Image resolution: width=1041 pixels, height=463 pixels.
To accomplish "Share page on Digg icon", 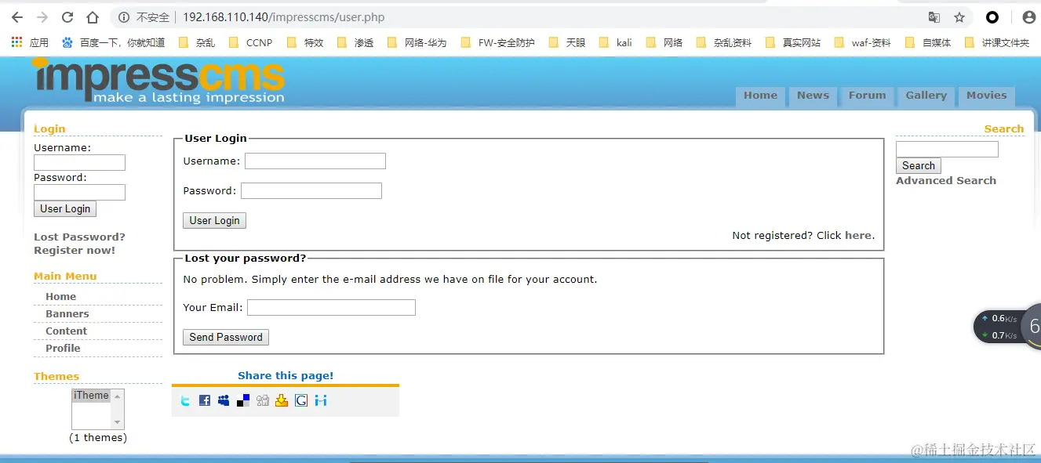I will coord(263,401).
